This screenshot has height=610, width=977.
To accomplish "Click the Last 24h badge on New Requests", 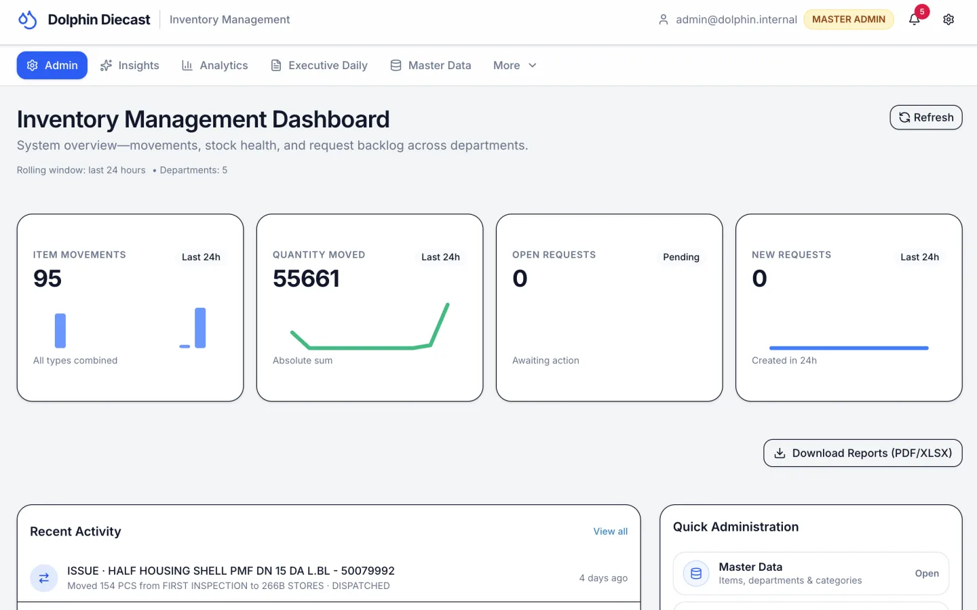I will 920,257.
